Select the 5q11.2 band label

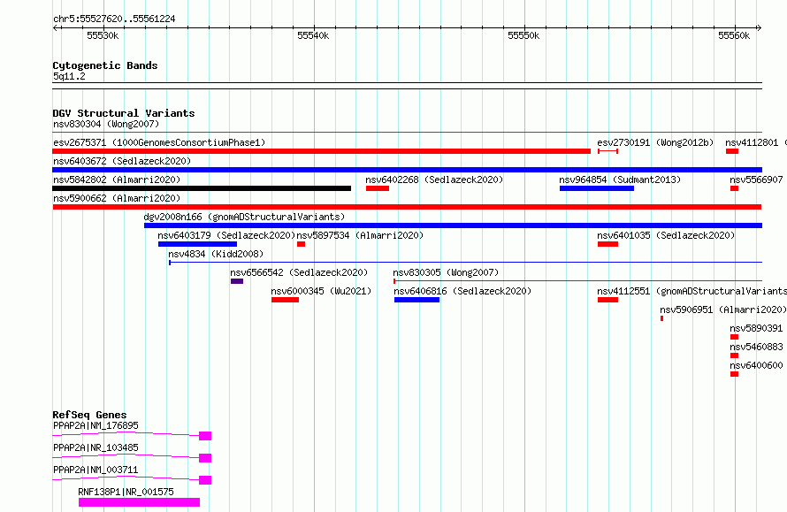pyautogui.click(x=69, y=76)
